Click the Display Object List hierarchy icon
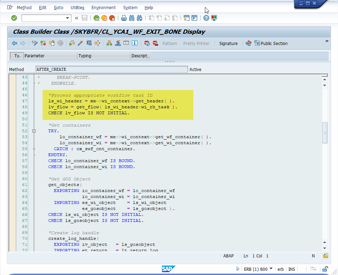The width and height of the screenshot is (338, 275). click(109, 43)
